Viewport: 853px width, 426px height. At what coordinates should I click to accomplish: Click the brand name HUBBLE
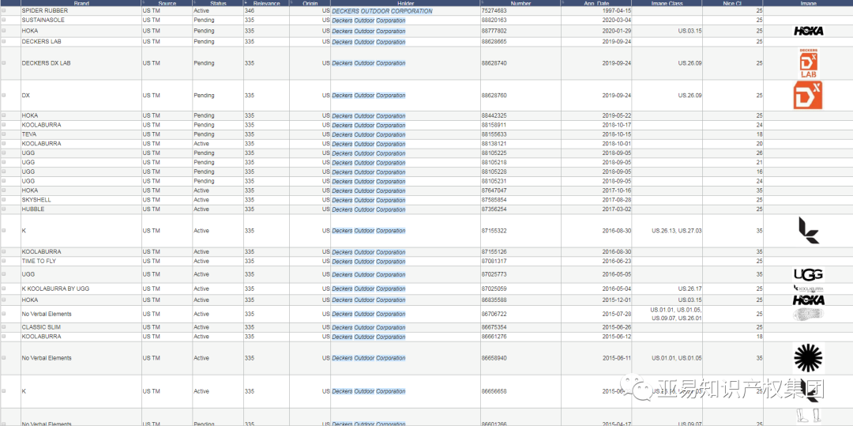pyautogui.click(x=33, y=209)
